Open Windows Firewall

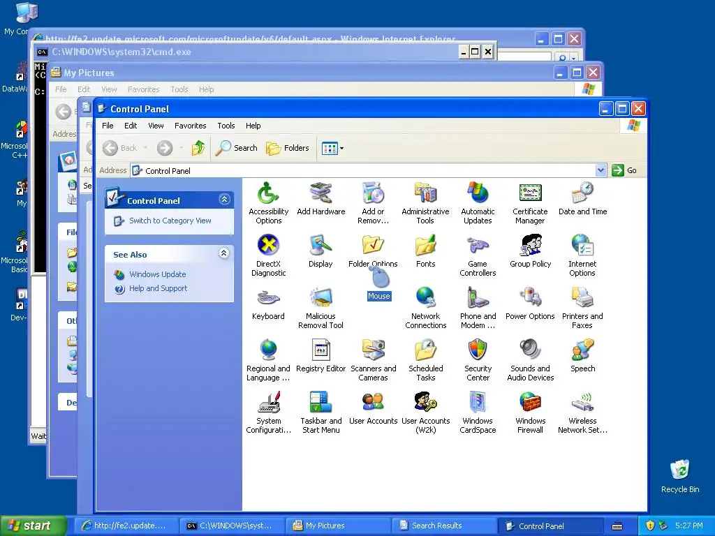[530, 412]
